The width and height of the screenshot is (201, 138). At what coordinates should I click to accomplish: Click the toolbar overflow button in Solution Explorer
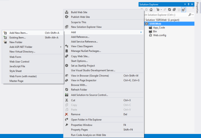(x=193, y=8)
